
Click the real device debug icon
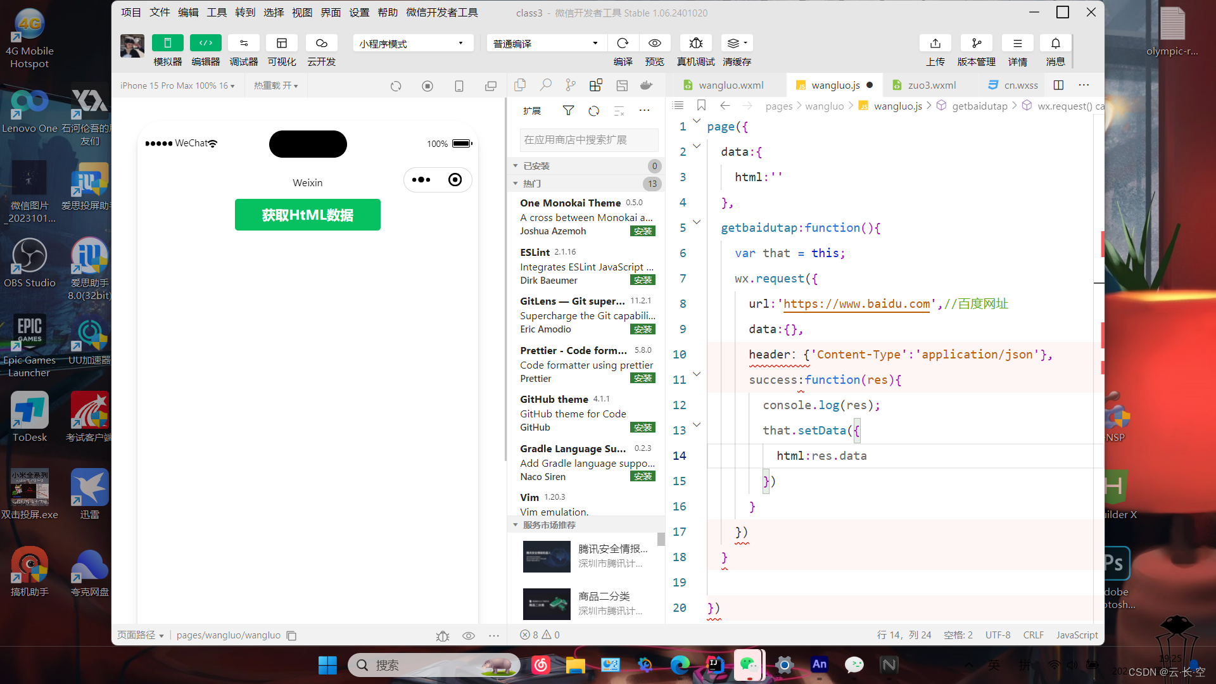point(696,43)
